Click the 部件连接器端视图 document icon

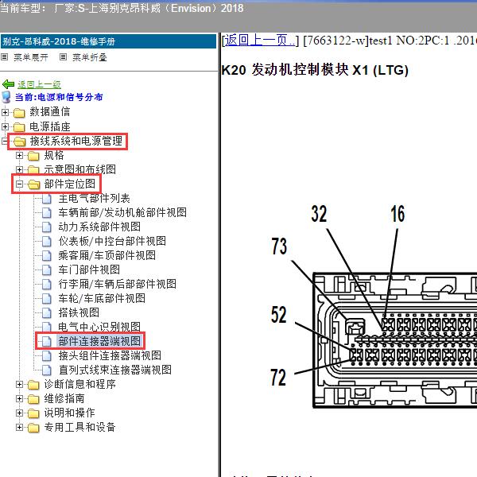pyautogui.click(x=47, y=342)
